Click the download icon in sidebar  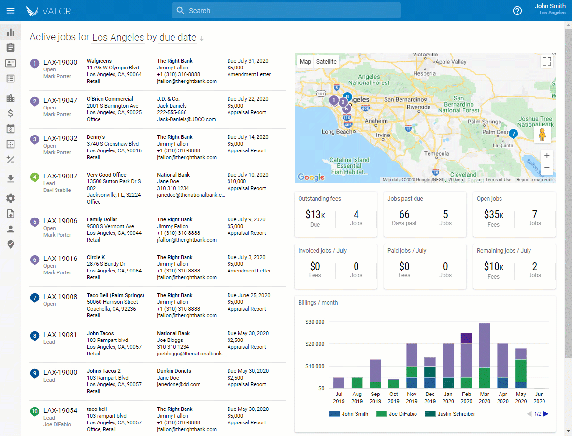pos(11,179)
